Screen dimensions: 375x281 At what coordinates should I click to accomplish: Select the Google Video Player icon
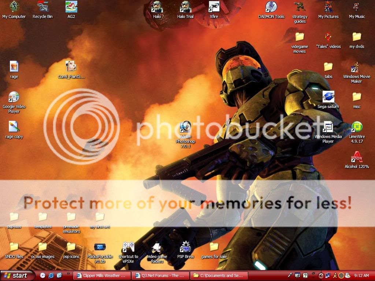pyautogui.click(x=14, y=97)
